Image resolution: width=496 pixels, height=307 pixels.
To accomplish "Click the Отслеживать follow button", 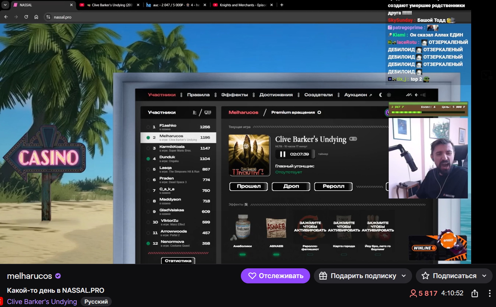I will (x=275, y=276).
